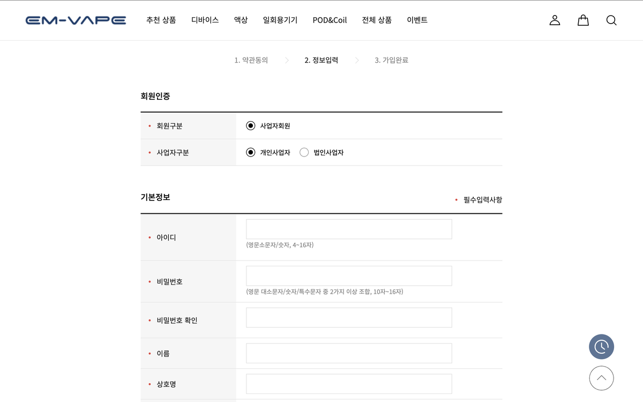Click the 이름 input field
This screenshot has width=643, height=402.
349,353
